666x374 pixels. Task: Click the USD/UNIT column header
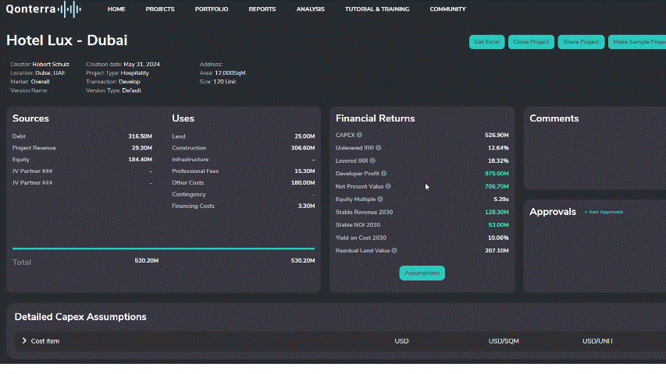tap(597, 341)
